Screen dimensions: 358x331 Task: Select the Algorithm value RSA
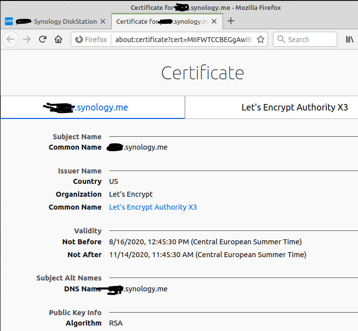(116, 323)
